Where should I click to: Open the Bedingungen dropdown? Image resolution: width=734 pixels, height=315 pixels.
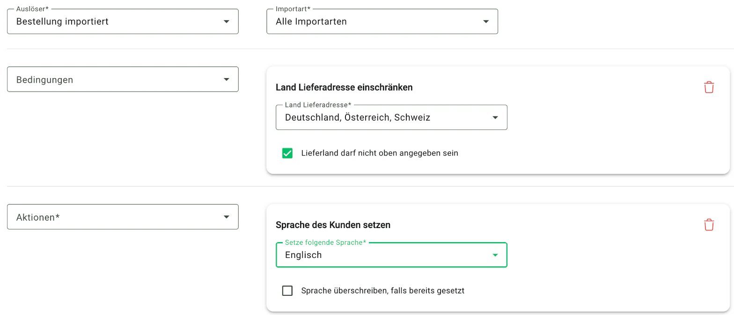pyautogui.click(x=123, y=79)
